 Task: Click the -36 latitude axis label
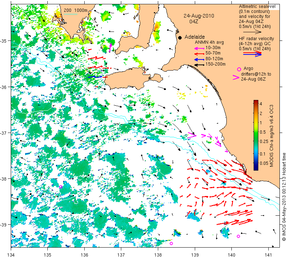pos(3,87)
